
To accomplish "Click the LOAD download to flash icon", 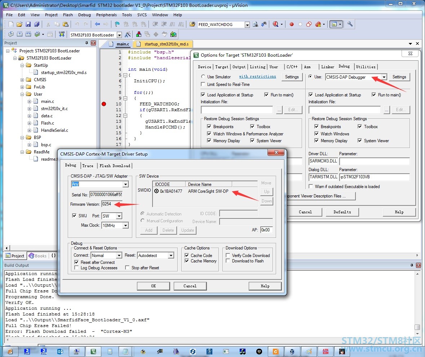I will (x=62, y=35).
